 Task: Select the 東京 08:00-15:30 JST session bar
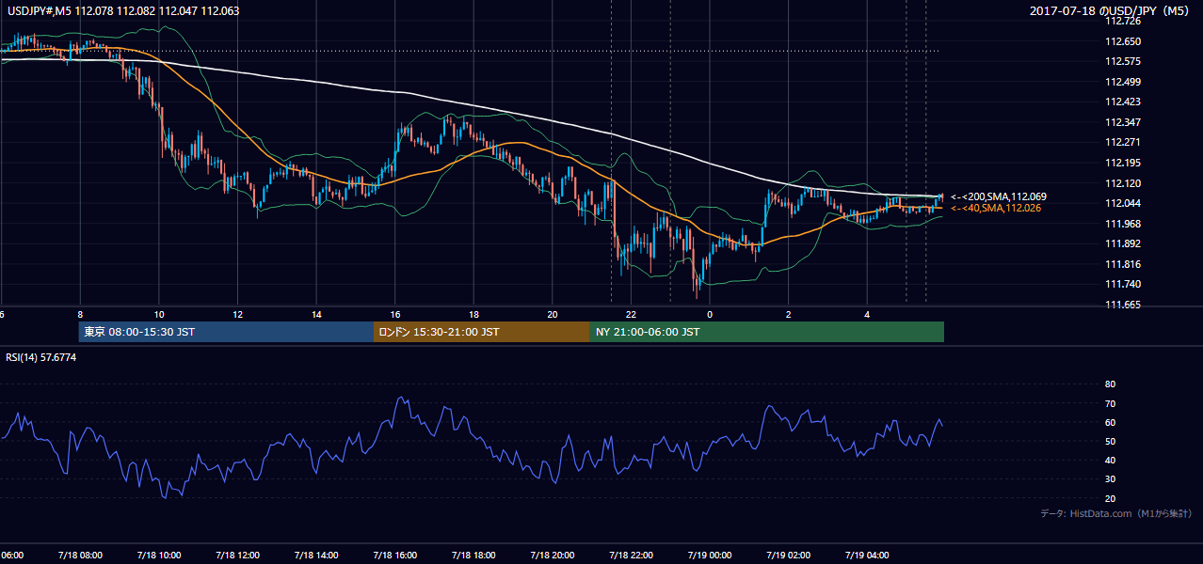(226, 332)
